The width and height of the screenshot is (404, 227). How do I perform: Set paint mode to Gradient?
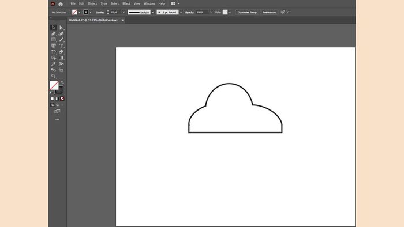coord(57,99)
